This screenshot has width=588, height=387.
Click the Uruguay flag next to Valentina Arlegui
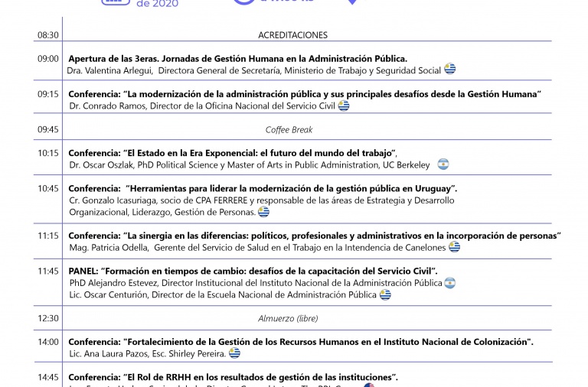450,69
